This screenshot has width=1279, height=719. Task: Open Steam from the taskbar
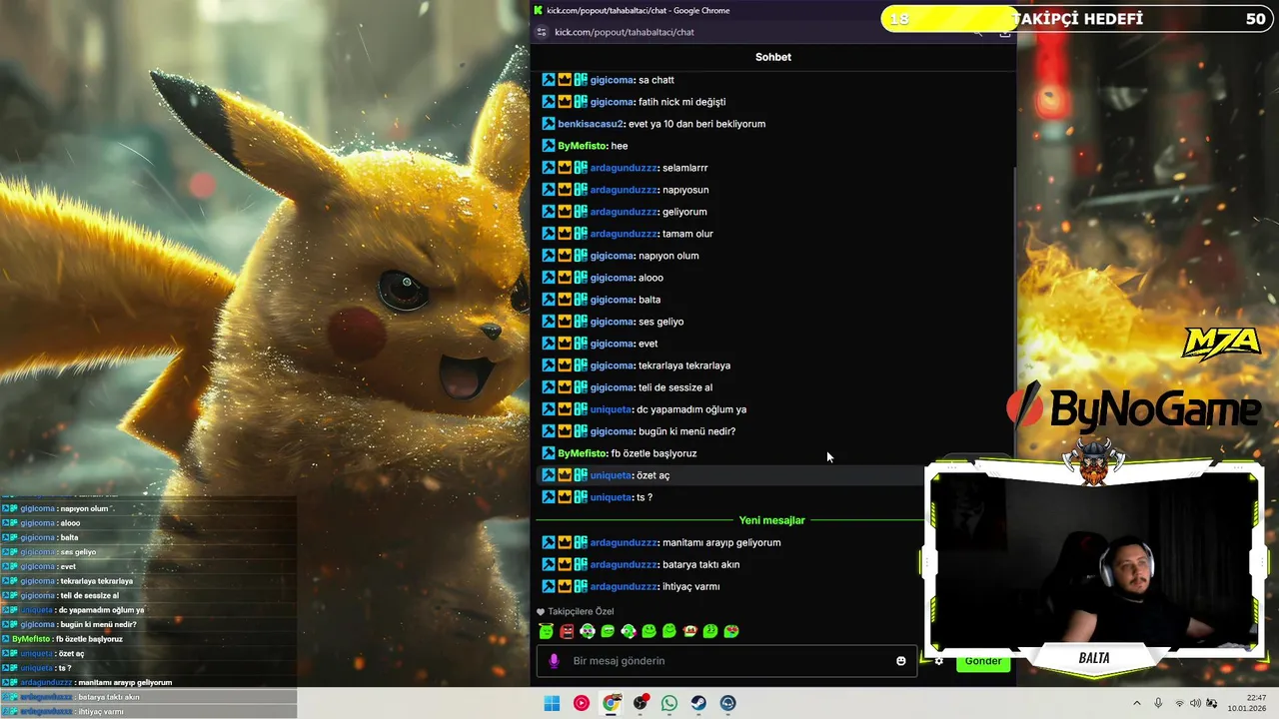698,703
